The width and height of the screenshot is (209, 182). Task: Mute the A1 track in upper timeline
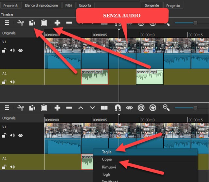point(12,82)
